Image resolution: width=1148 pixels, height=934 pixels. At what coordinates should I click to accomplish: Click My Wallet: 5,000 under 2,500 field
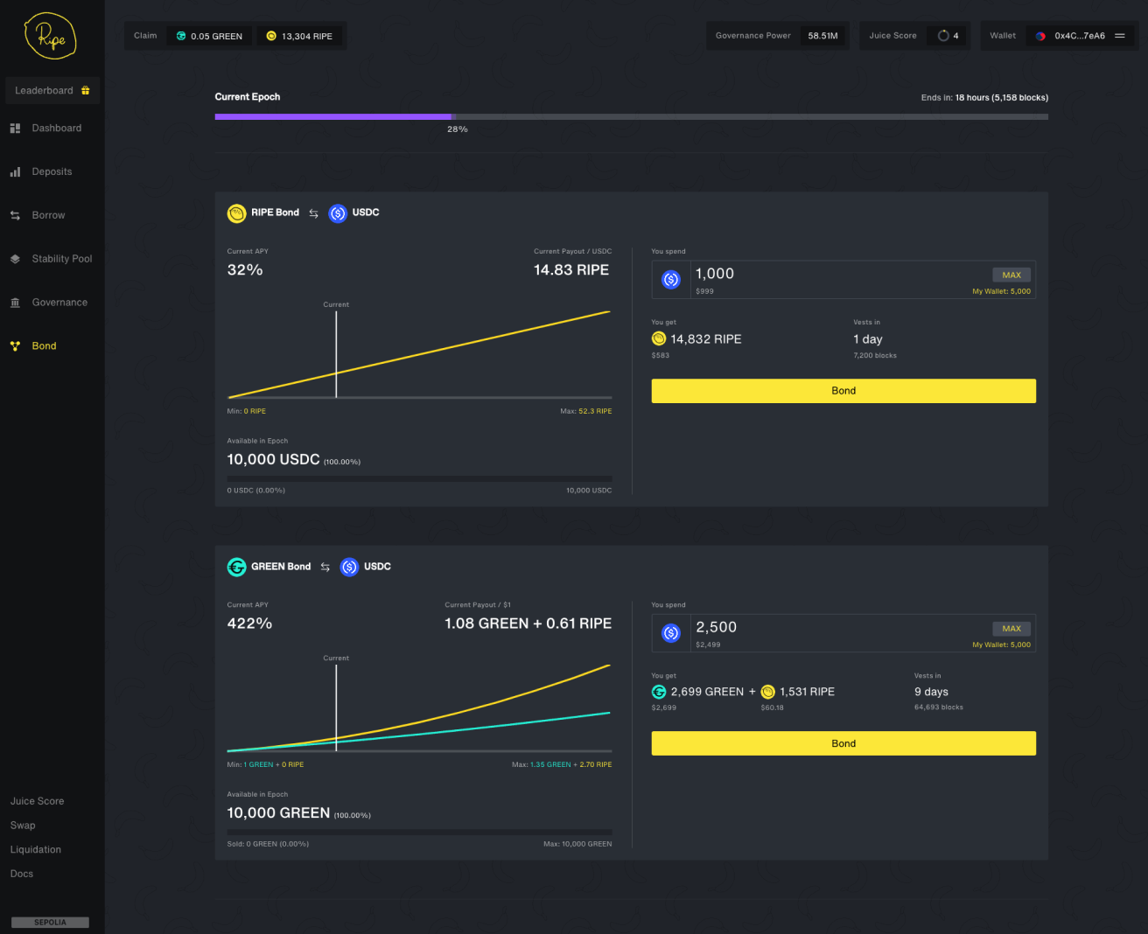tap(1001, 645)
